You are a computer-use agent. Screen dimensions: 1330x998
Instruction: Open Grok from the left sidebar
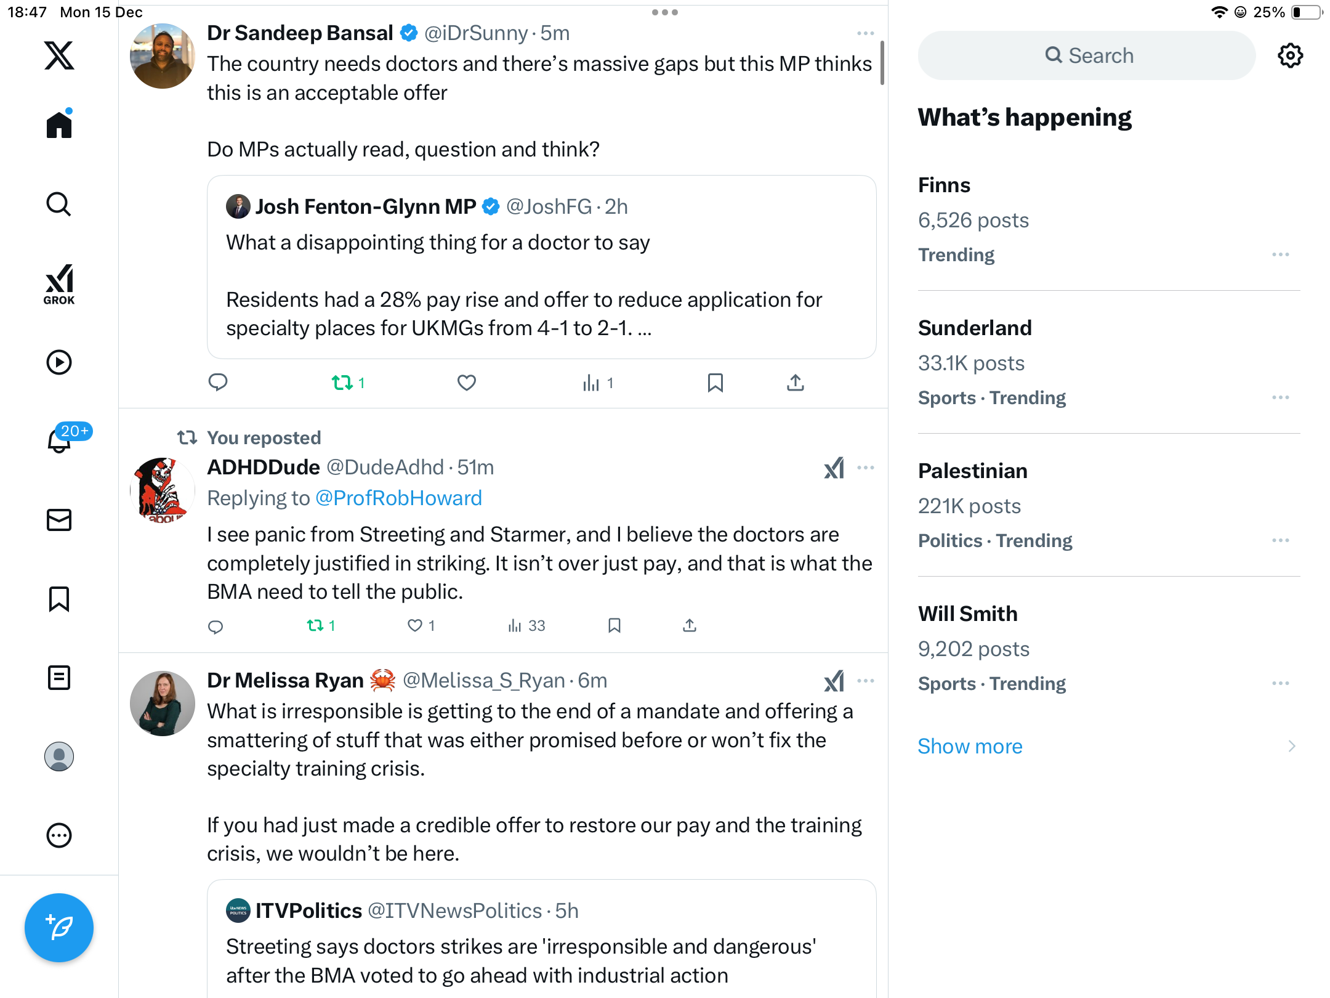[59, 284]
